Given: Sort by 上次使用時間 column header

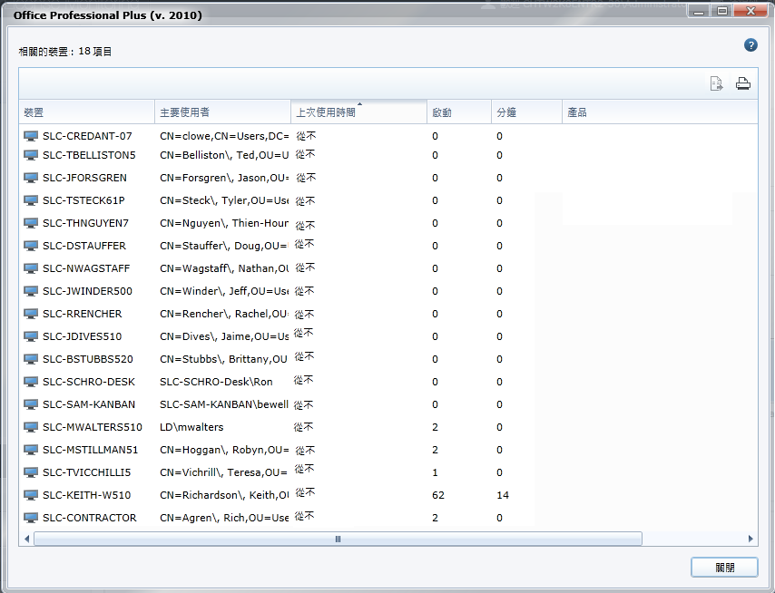Looking at the screenshot, I should (x=358, y=112).
